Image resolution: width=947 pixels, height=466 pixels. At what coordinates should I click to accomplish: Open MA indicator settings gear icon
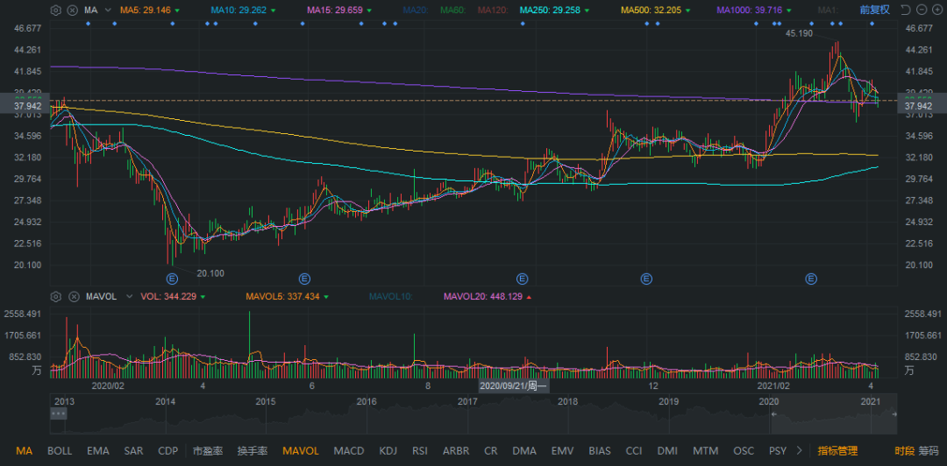click(56, 11)
